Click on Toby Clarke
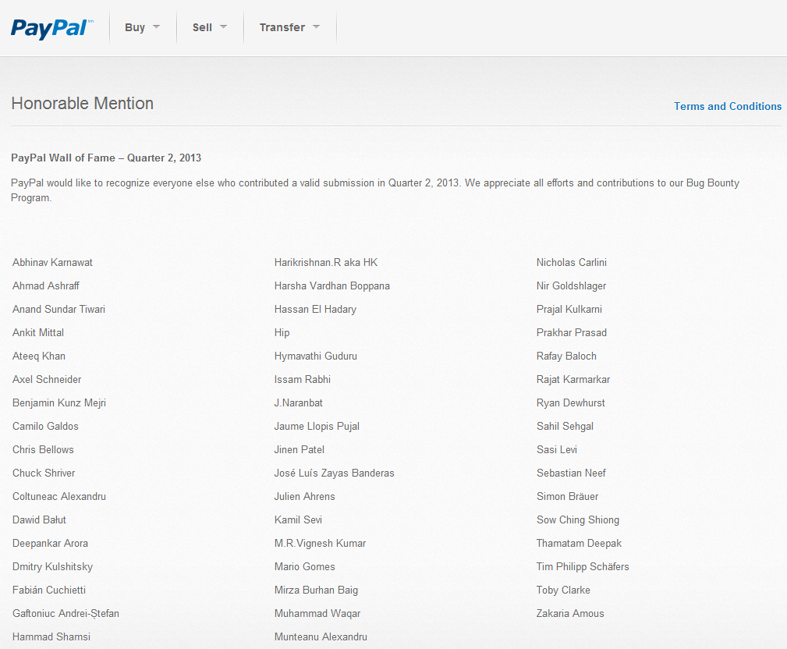 (563, 590)
